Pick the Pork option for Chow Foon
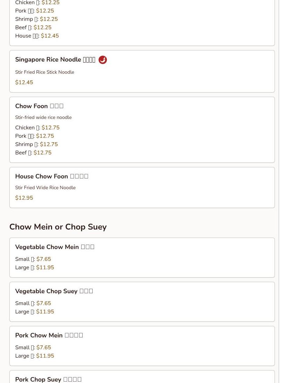 34,136
